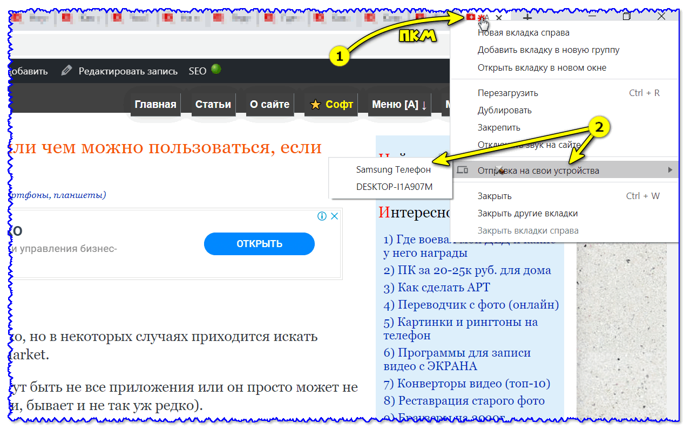
Task: Select Samsung Телефон from the submenu
Action: (x=393, y=169)
